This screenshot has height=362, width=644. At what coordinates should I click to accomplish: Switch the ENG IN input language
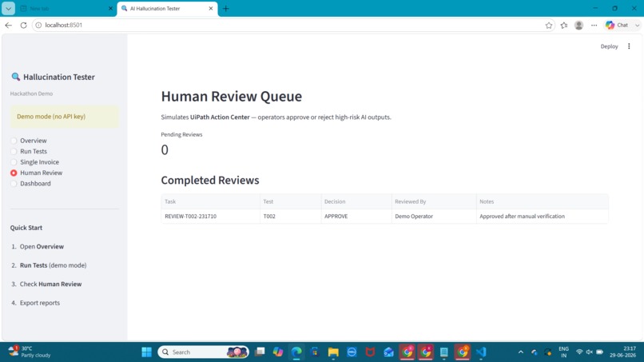563,352
